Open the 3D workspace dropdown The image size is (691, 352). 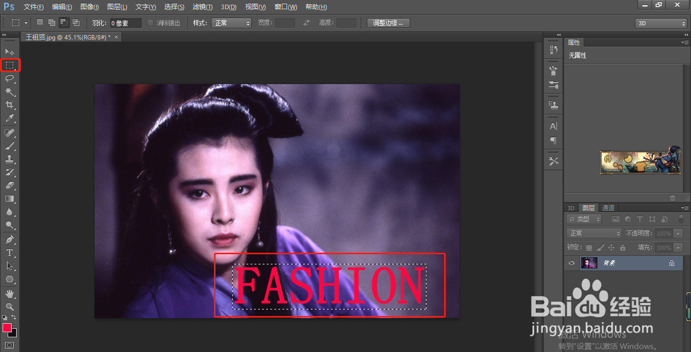[x=661, y=23]
